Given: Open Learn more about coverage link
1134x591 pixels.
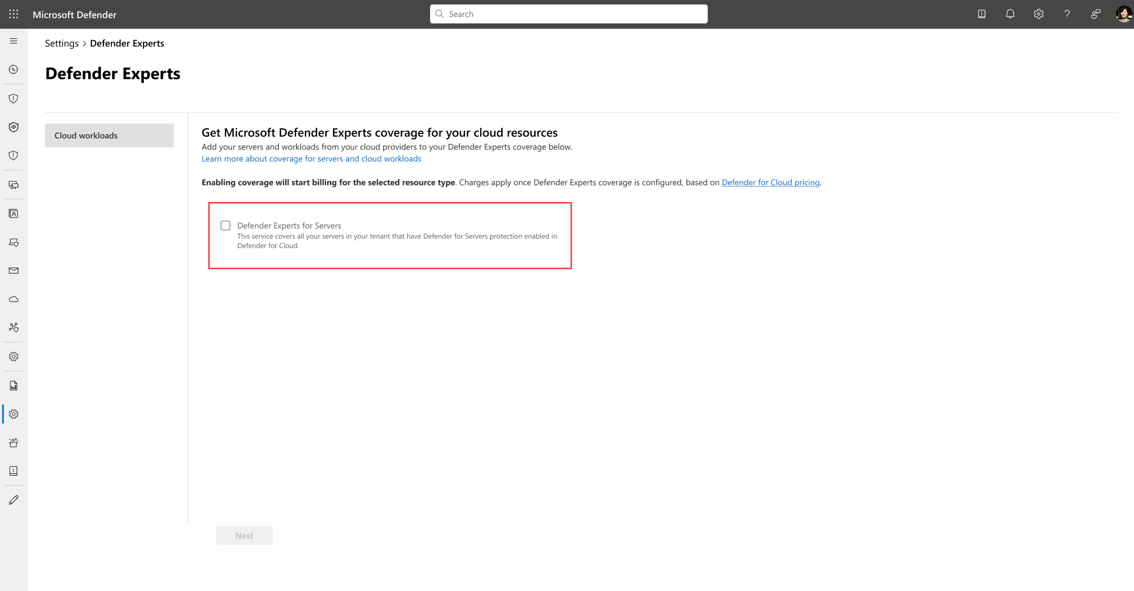Looking at the screenshot, I should (312, 158).
